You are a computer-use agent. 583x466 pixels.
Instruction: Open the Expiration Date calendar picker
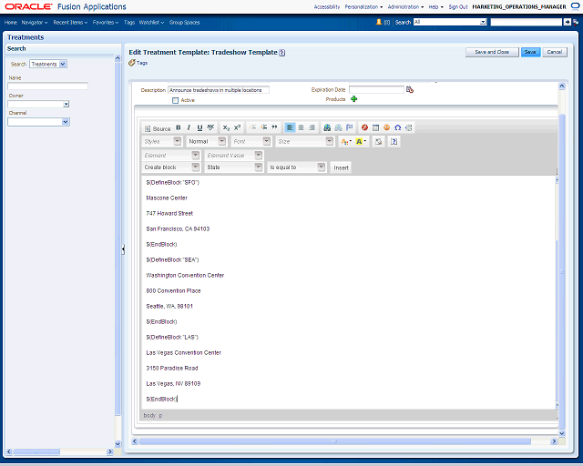[410, 89]
